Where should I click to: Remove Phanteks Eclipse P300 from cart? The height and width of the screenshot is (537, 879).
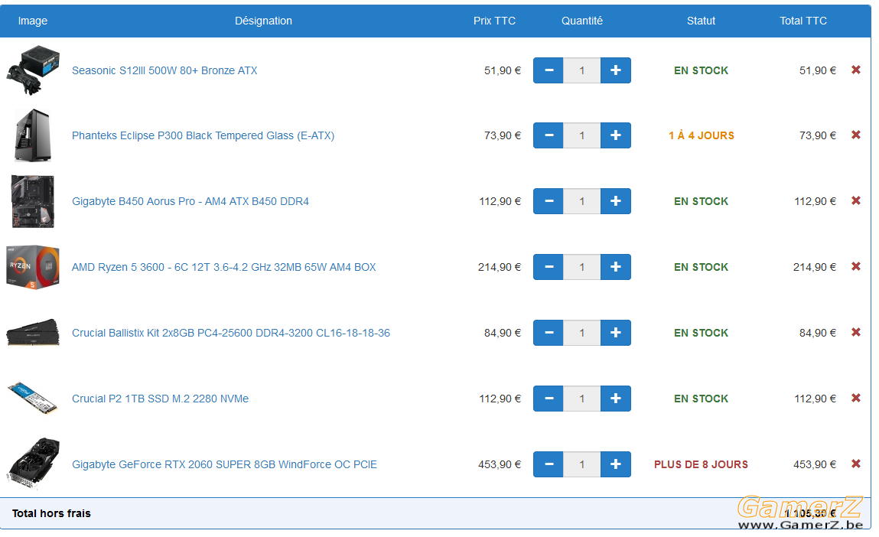coord(855,135)
